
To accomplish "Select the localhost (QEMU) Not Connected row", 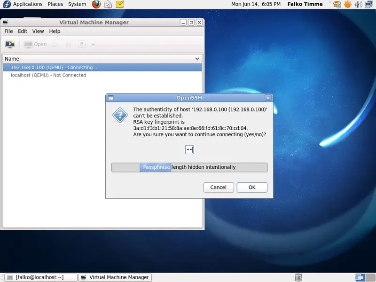I will coord(102,75).
